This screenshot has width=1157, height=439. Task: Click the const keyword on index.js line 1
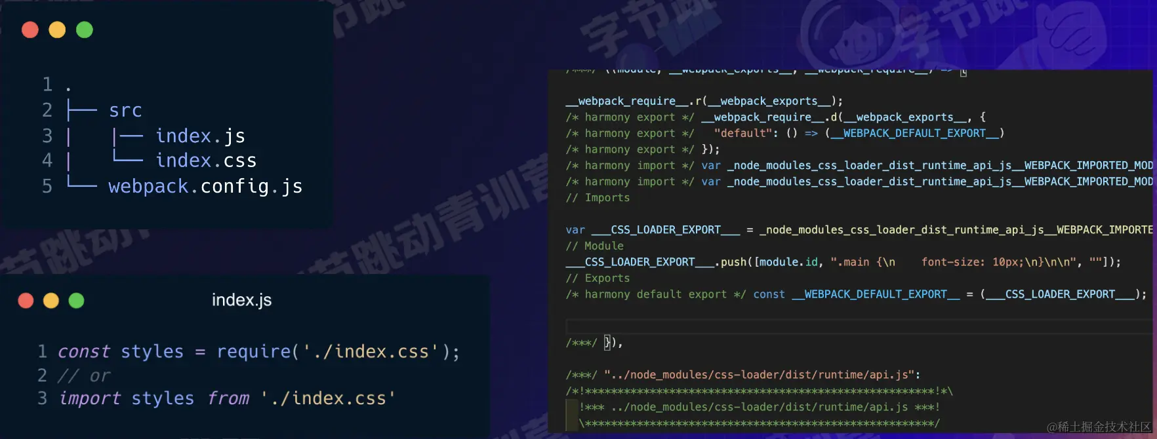tap(84, 352)
